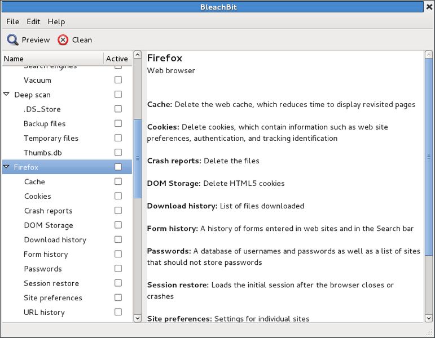
Task: Select the Session restore item
Action: [51, 283]
